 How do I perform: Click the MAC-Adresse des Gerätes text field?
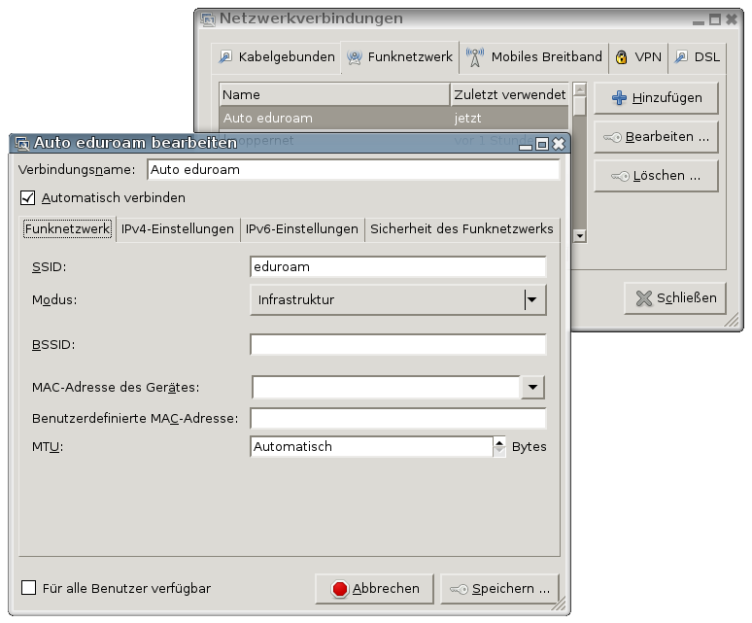click(386, 387)
